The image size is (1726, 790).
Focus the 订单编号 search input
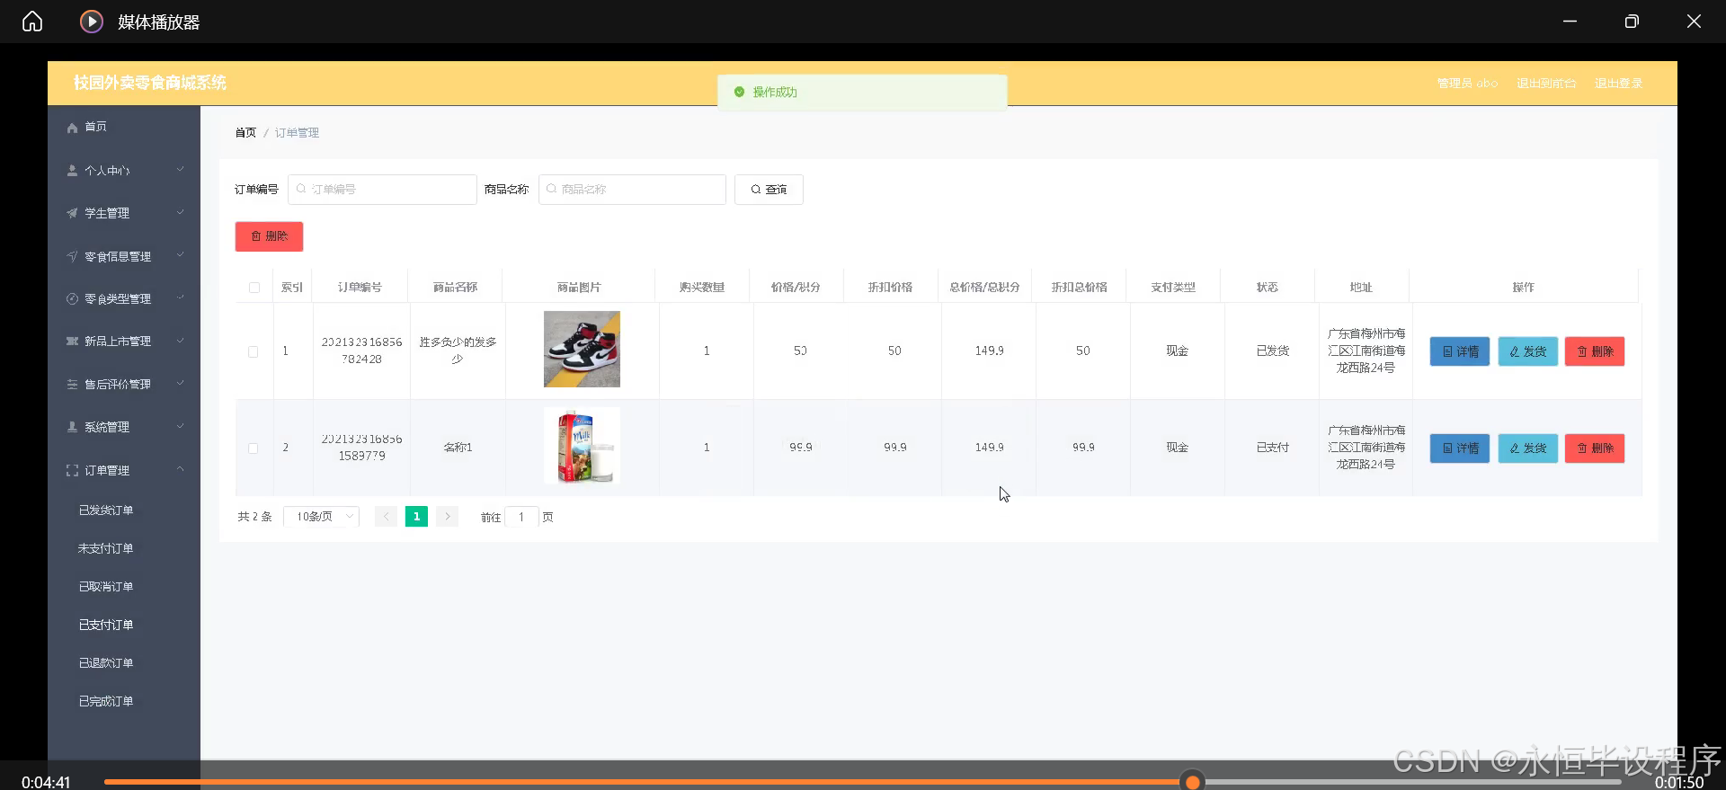tap(382, 190)
